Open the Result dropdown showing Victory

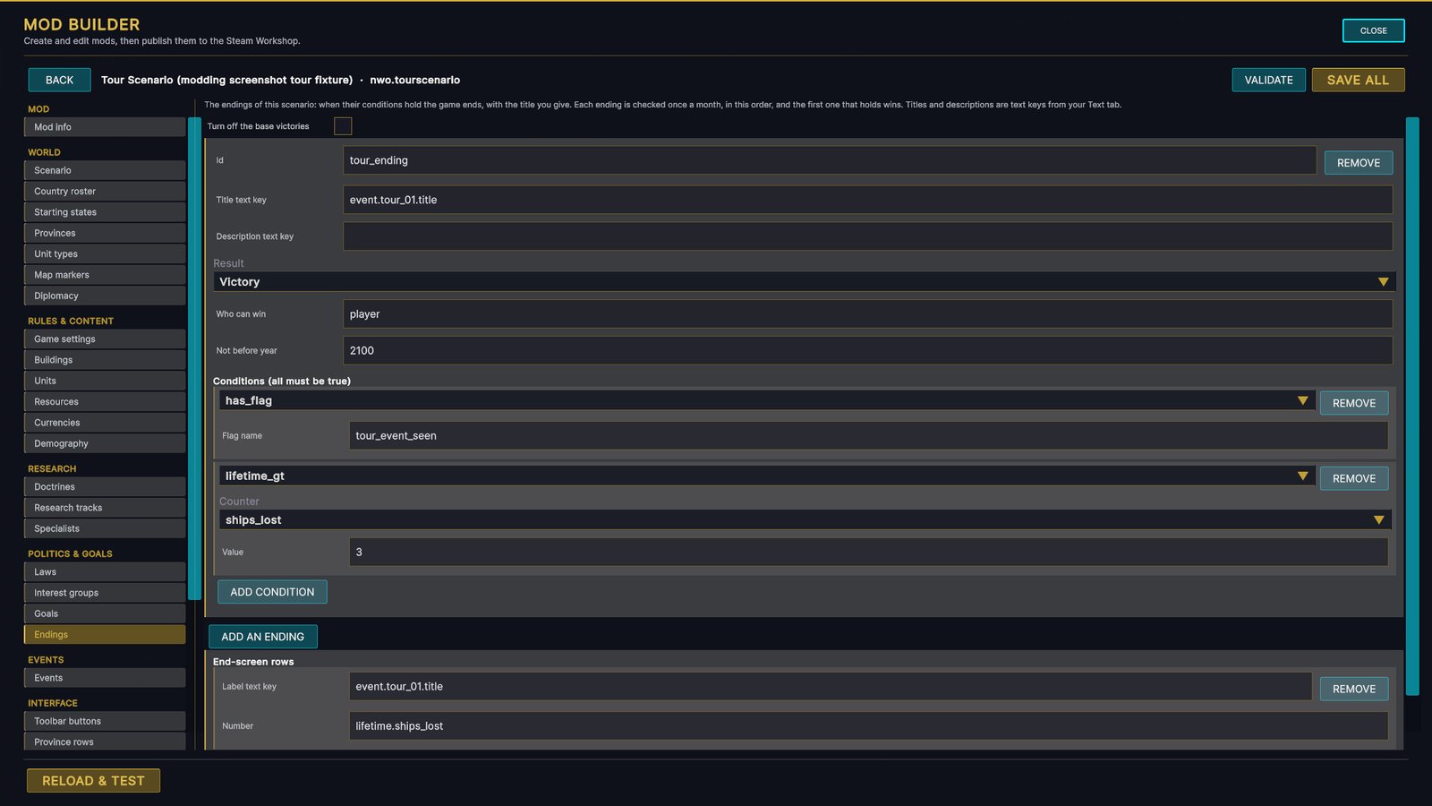(x=804, y=281)
